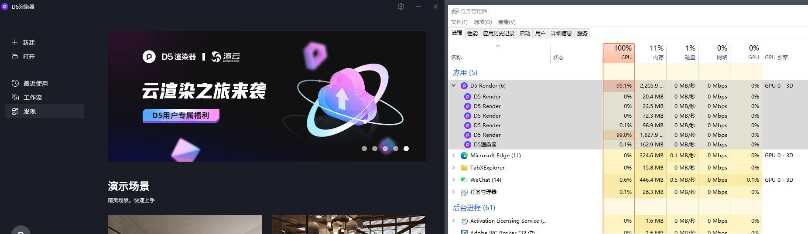Click the D5 Render (6) group icon

point(464,86)
